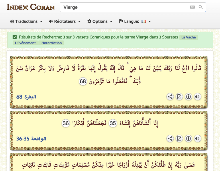This screenshot has height=171, width=220.
Task: Click the Index Coran logo
Action: (x=31, y=7)
